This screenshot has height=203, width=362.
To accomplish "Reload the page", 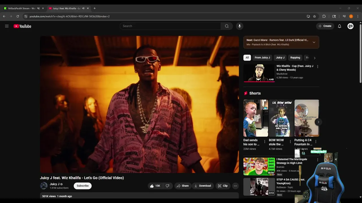I will pyautogui.click(x=18, y=16).
